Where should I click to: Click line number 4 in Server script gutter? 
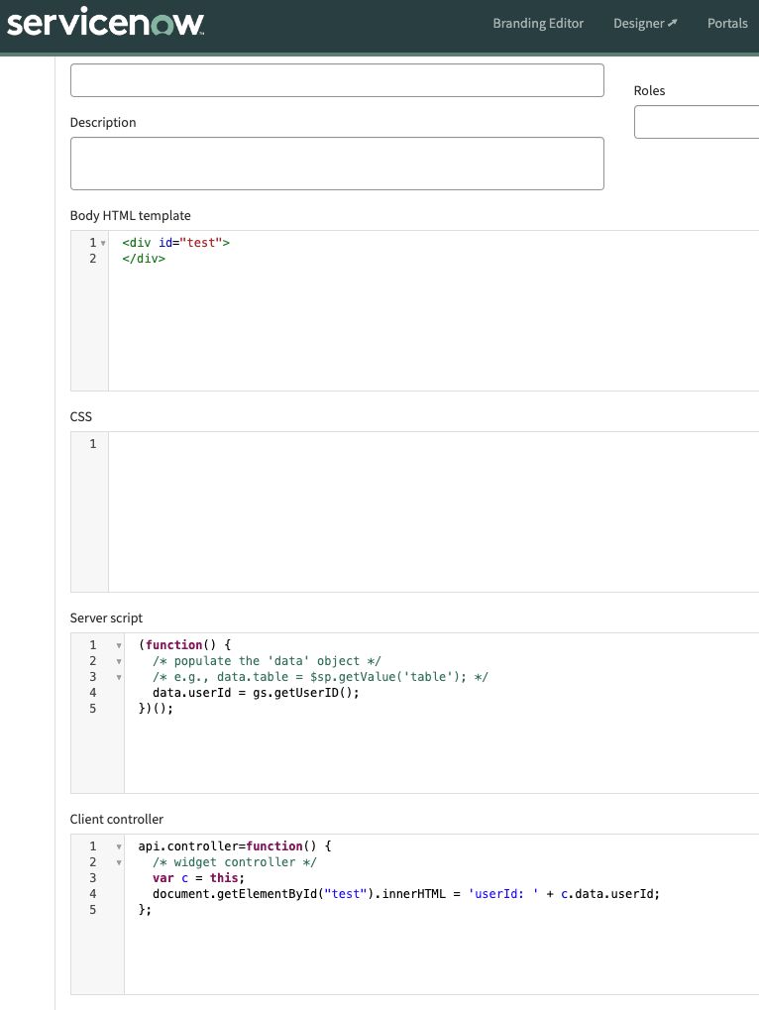pyautogui.click(x=93, y=693)
